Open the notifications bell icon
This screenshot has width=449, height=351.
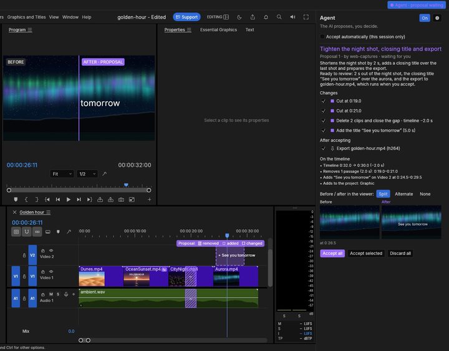click(x=266, y=17)
